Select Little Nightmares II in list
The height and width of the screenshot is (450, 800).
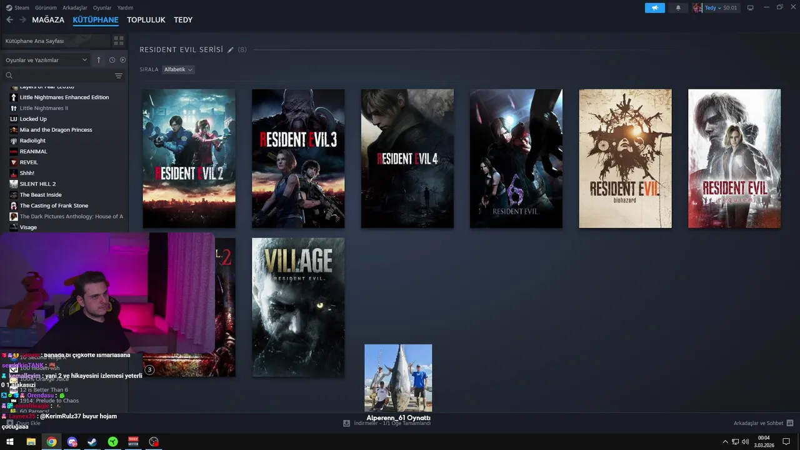[x=44, y=108]
